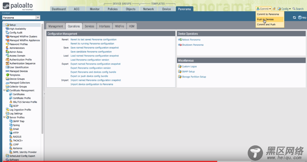Click Revert to last saved Panorama configuration
Screen dimensions: 307x162
(94, 40)
